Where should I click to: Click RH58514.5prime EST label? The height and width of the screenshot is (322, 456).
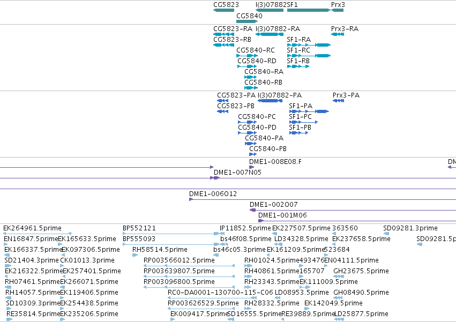[160, 250]
